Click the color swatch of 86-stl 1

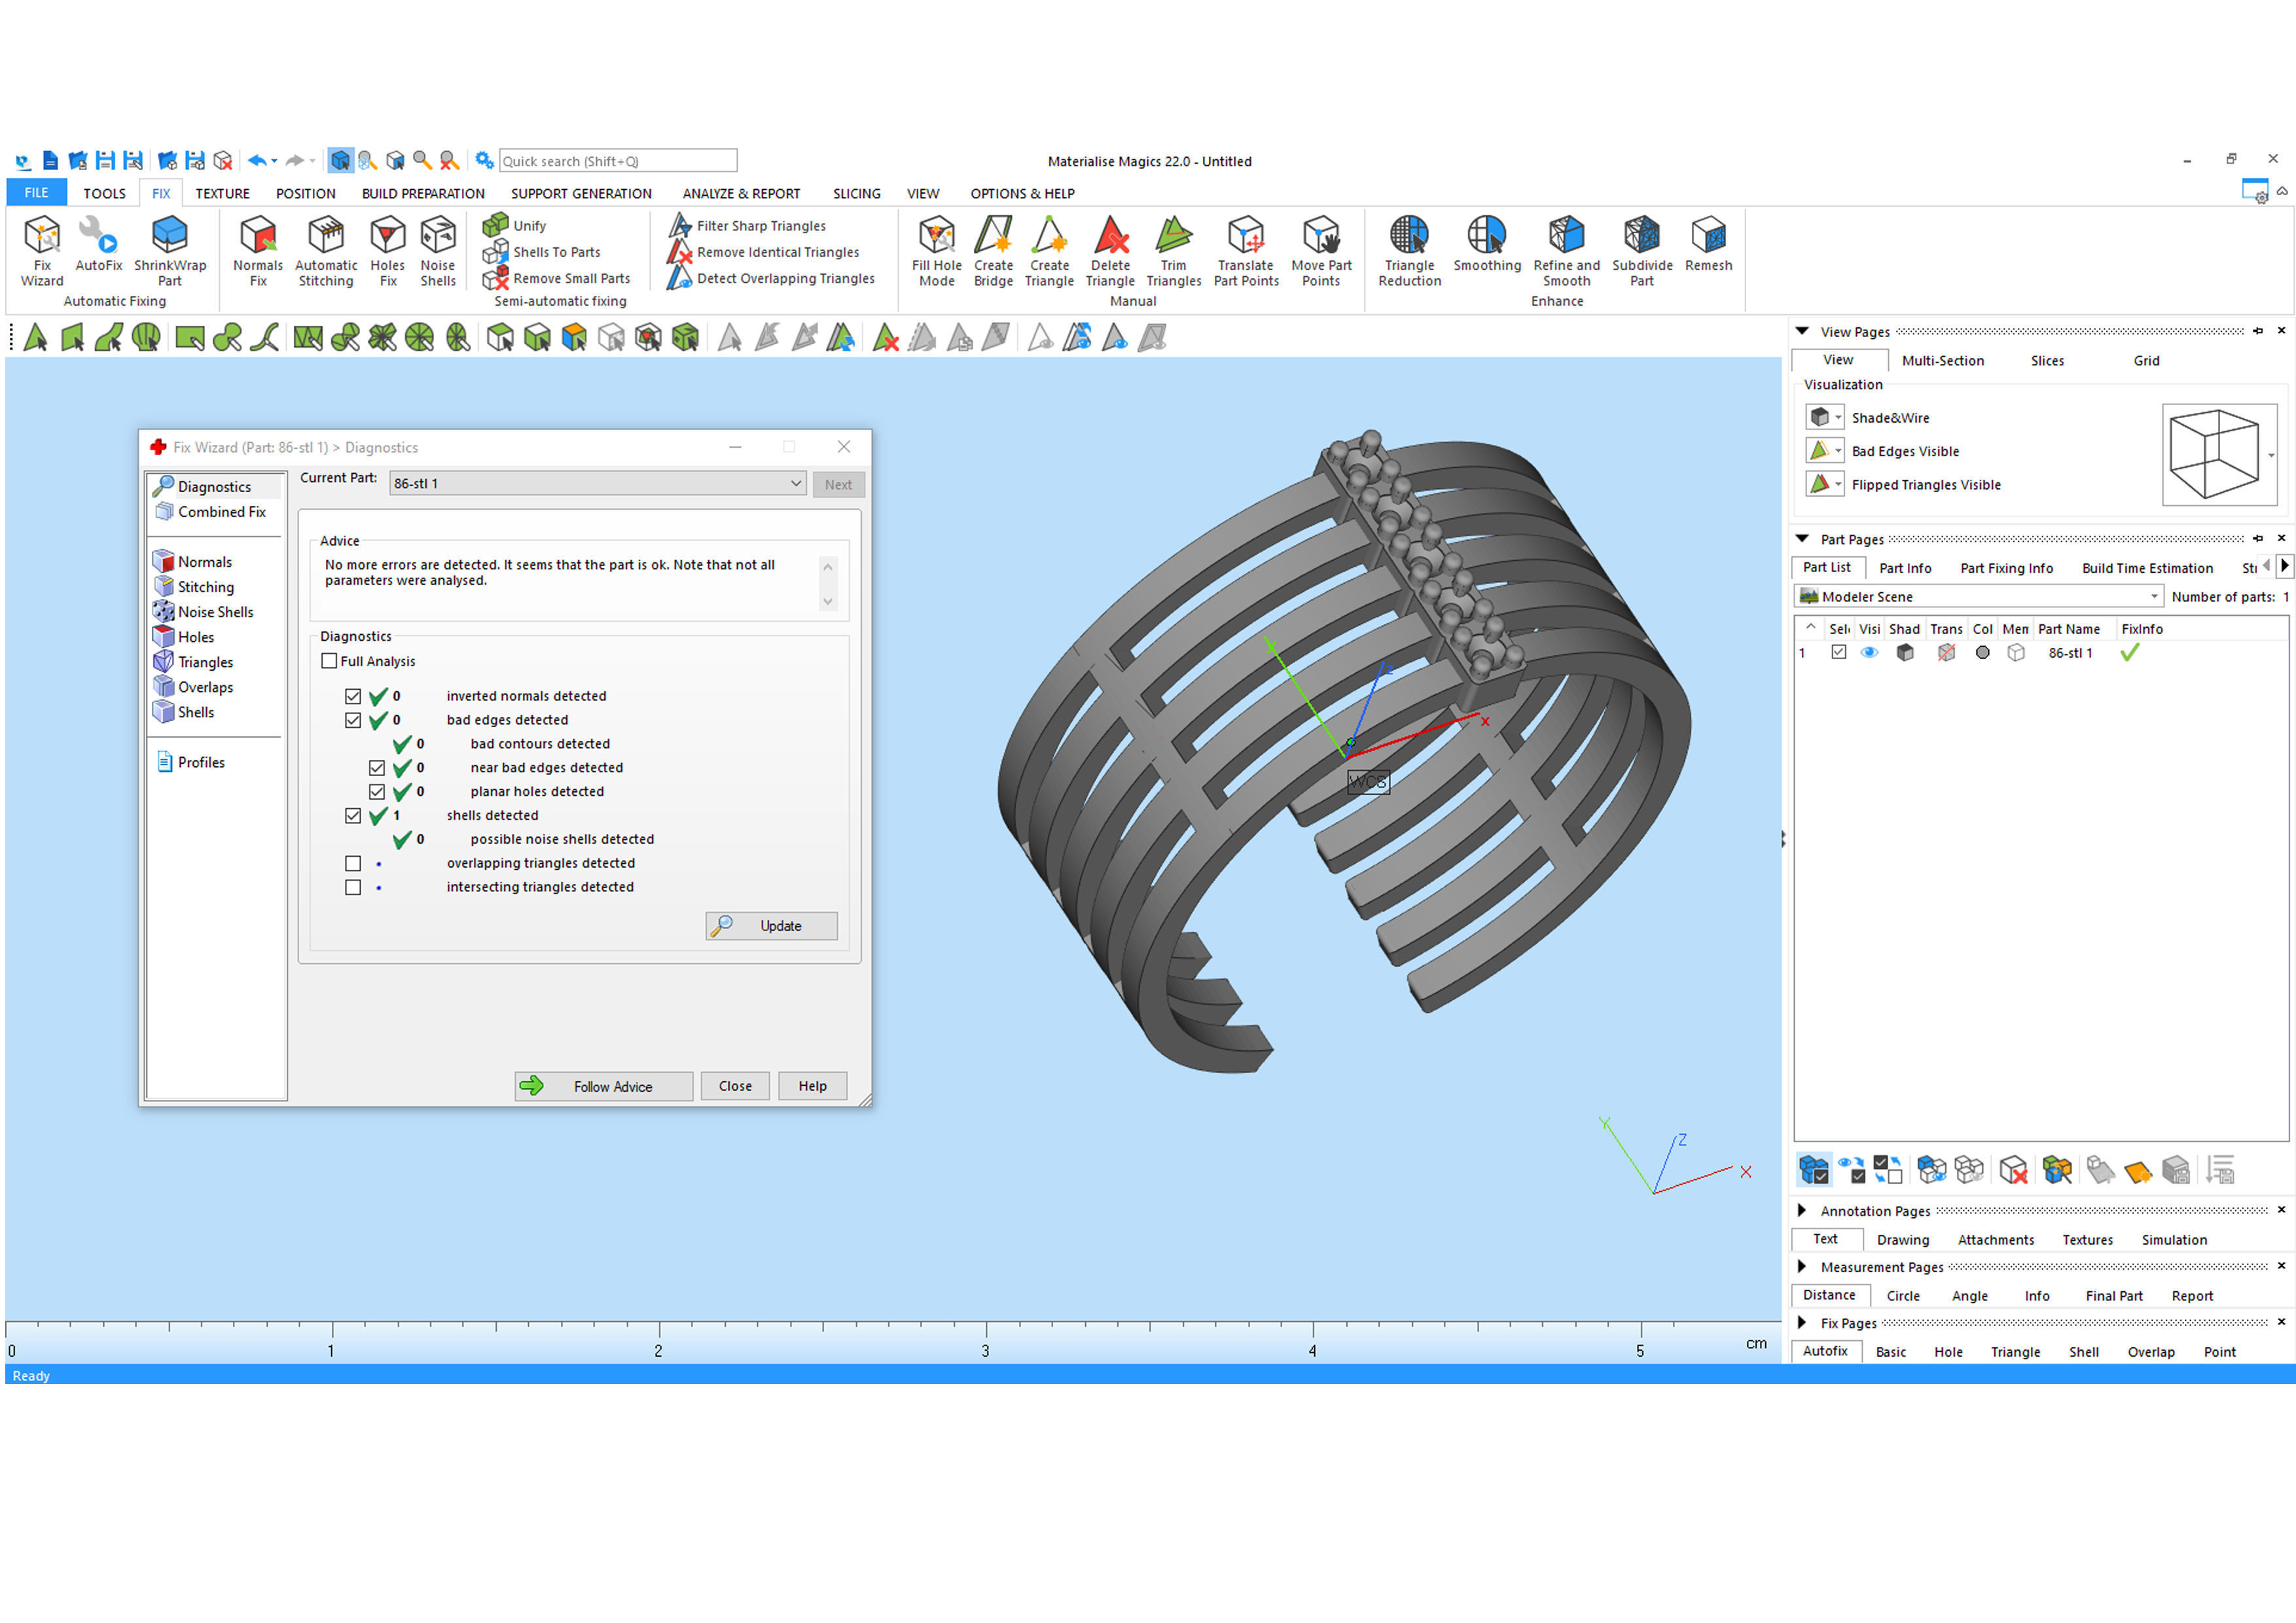(1982, 652)
